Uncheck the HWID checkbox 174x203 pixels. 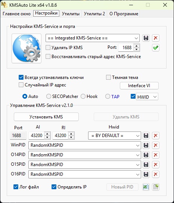click(x=133, y=96)
